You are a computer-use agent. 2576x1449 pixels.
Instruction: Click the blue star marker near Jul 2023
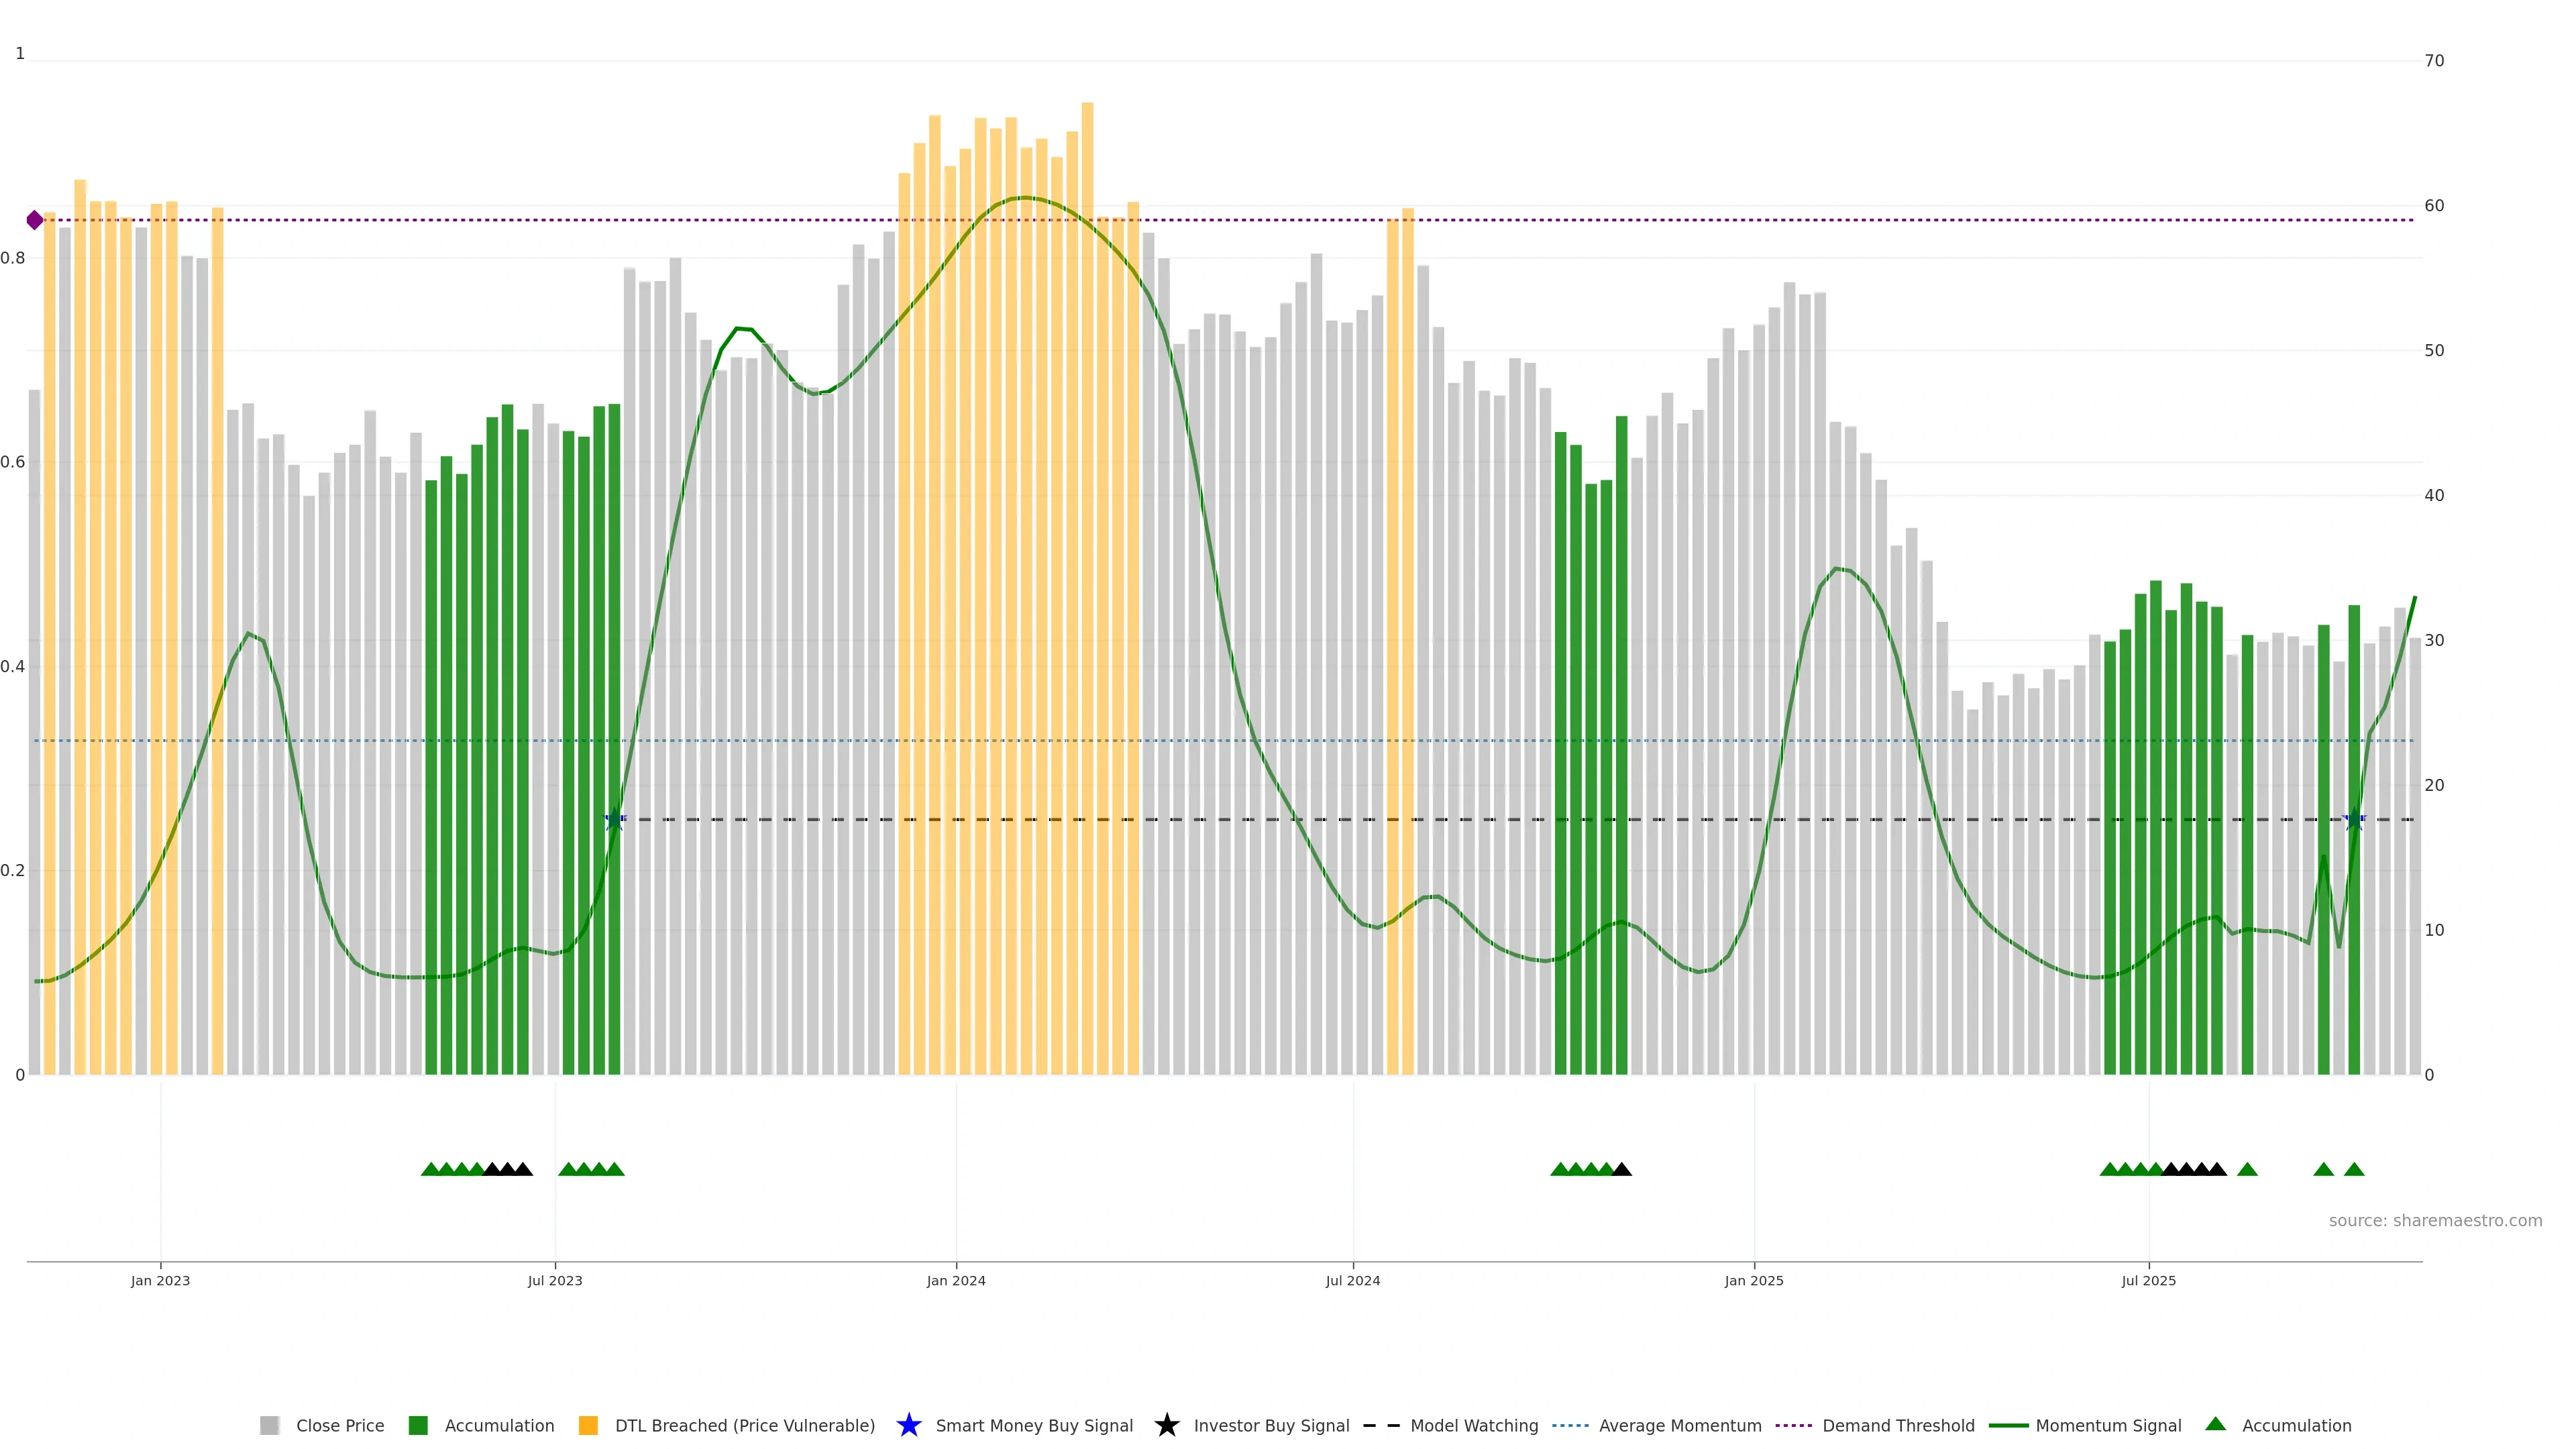pos(614,820)
